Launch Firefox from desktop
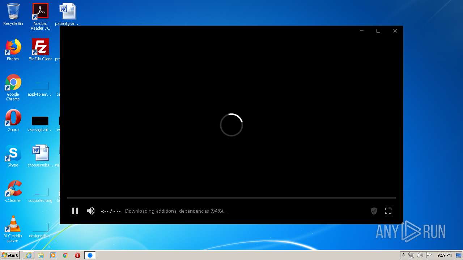 pos(13,50)
